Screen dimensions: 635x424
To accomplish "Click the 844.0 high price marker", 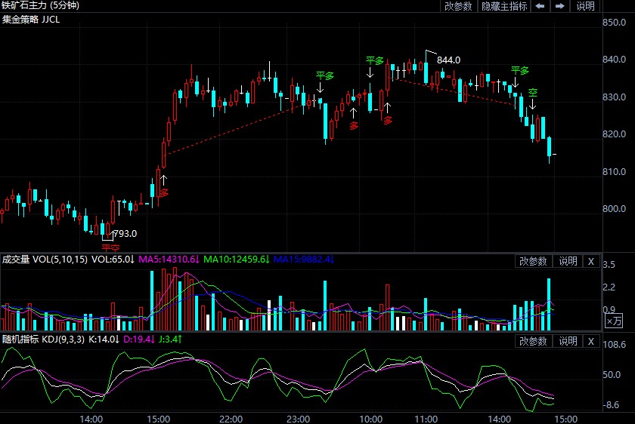I will [448, 60].
